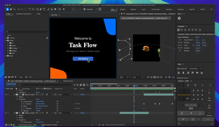Image resolution: width=219 pixels, height=127 pixels.
Task: Open KBar settings gear
Action: (179, 18)
